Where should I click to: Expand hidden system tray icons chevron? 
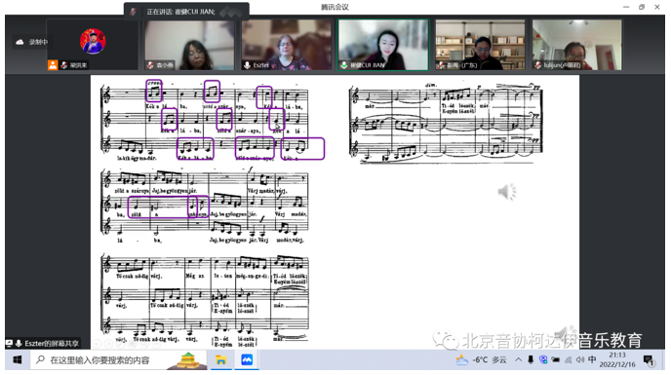coord(518,359)
